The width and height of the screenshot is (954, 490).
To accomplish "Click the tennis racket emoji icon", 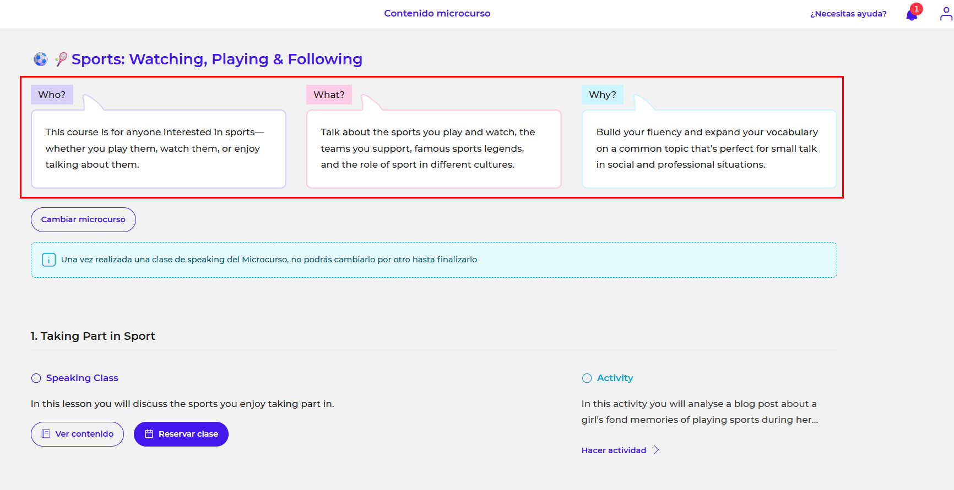I will [61, 59].
